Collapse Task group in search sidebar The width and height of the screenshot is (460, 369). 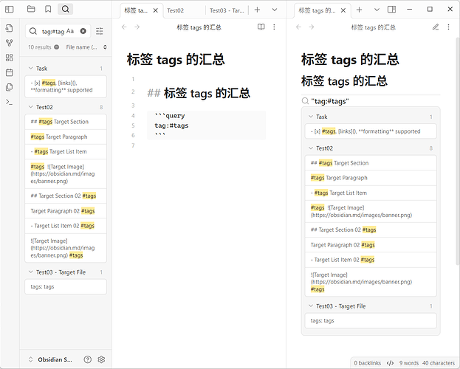(x=30, y=68)
